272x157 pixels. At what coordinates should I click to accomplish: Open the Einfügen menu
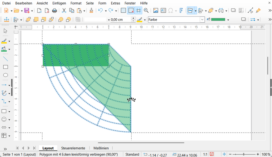click(59, 3)
